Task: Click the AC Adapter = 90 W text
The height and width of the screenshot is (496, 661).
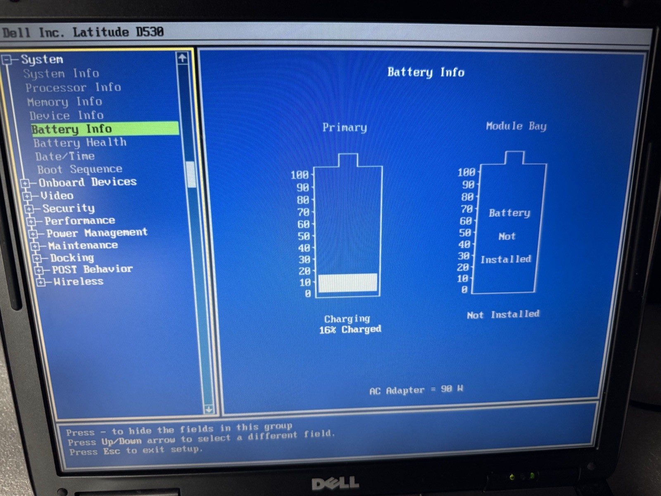Action: [416, 390]
